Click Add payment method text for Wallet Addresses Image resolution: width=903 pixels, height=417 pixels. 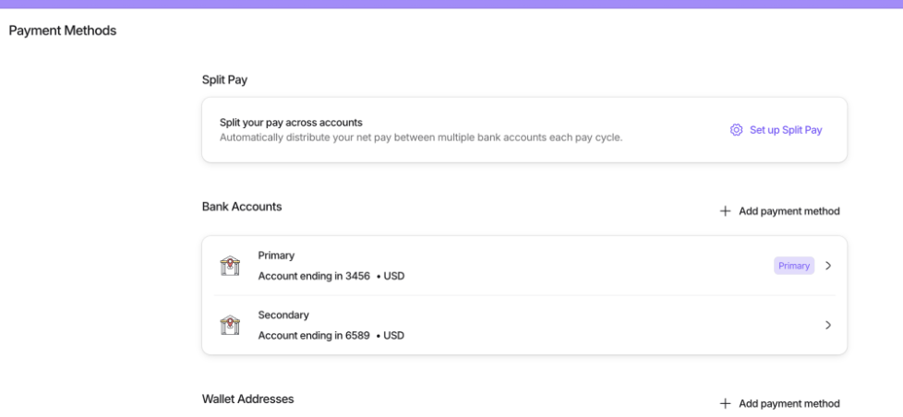pos(789,404)
